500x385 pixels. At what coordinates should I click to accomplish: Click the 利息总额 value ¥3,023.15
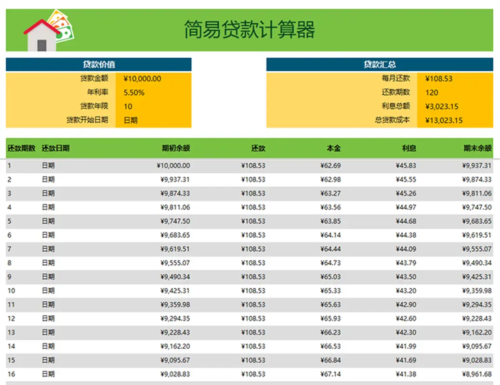(442, 107)
